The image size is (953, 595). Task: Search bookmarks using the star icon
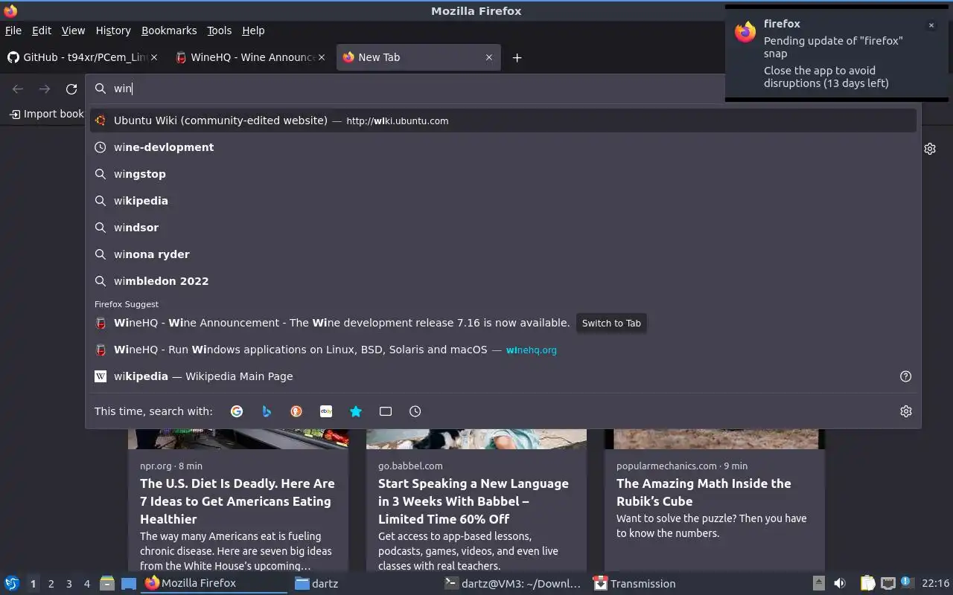(x=356, y=411)
